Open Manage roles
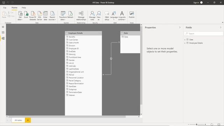This screenshot has height=126, width=224. point(92,16)
